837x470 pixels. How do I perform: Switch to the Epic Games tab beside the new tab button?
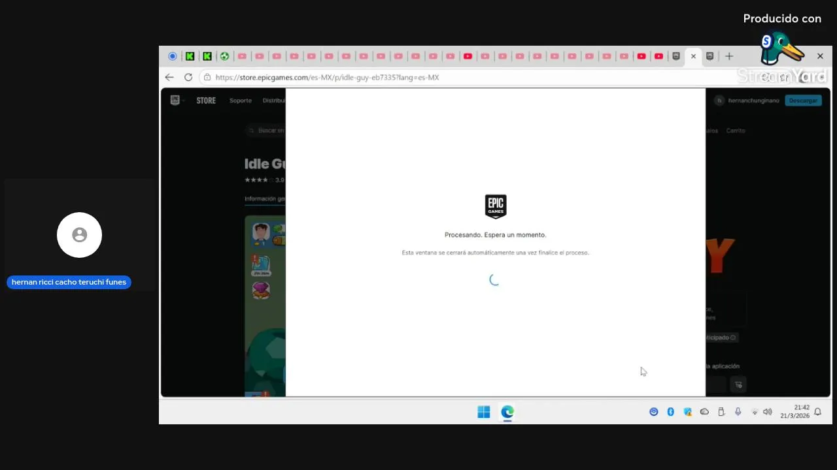(710, 56)
